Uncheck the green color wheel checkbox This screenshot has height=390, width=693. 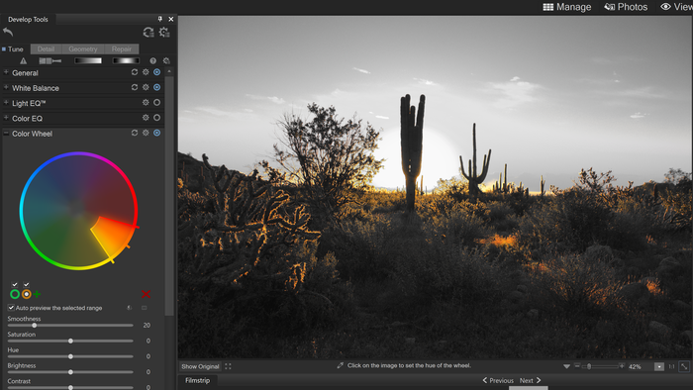click(x=15, y=285)
